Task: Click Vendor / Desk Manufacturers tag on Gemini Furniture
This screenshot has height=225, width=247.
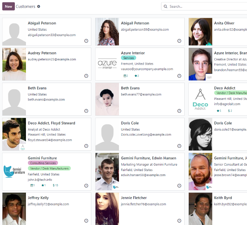Action: point(49,168)
